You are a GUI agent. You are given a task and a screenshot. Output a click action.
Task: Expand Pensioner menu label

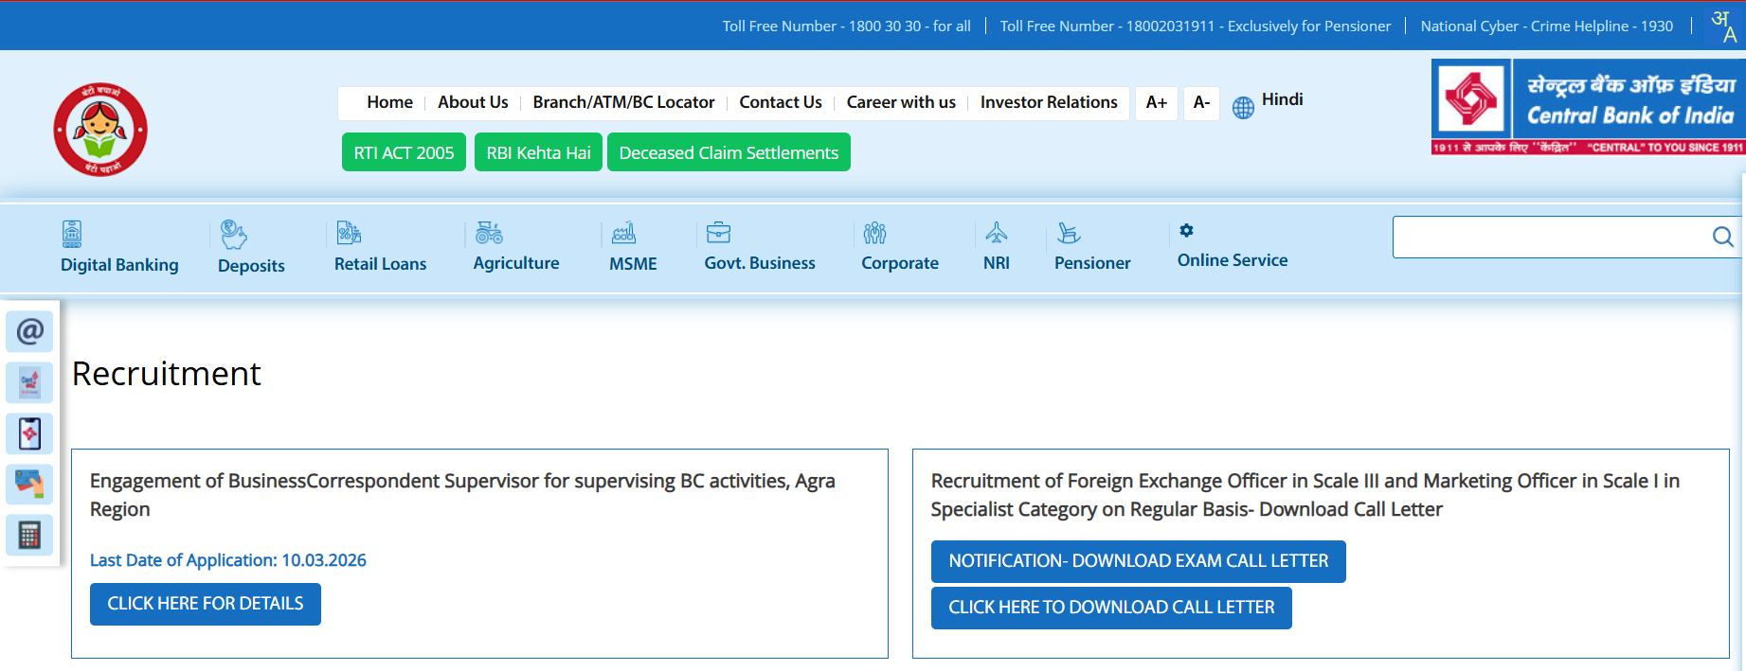pyautogui.click(x=1092, y=263)
